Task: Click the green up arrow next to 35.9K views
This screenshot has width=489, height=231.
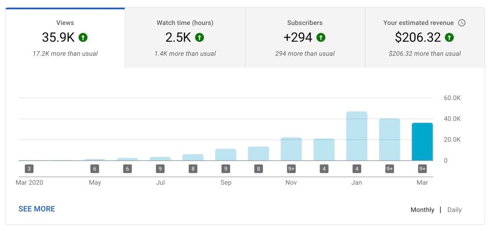Action: click(x=83, y=37)
